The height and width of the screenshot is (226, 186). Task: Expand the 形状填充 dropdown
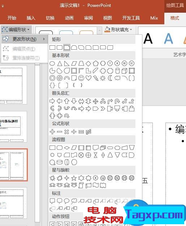tap(118, 29)
